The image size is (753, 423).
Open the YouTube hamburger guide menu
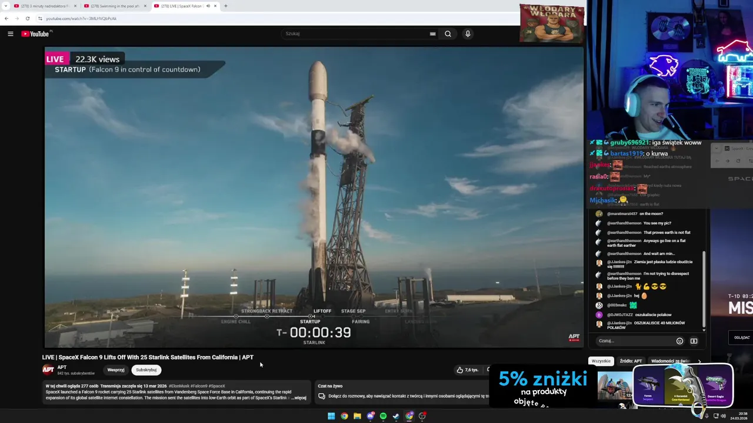(10, 33)
